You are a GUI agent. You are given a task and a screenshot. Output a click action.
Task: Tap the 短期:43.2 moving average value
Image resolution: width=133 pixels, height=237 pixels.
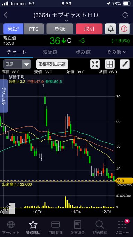click(17, 82)
